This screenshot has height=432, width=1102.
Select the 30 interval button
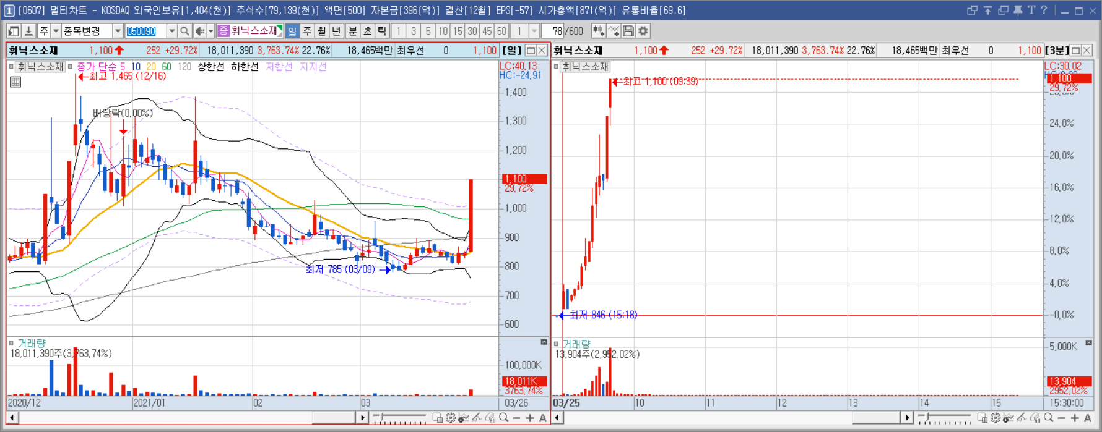pyautogui.click(x=472, y=31)
